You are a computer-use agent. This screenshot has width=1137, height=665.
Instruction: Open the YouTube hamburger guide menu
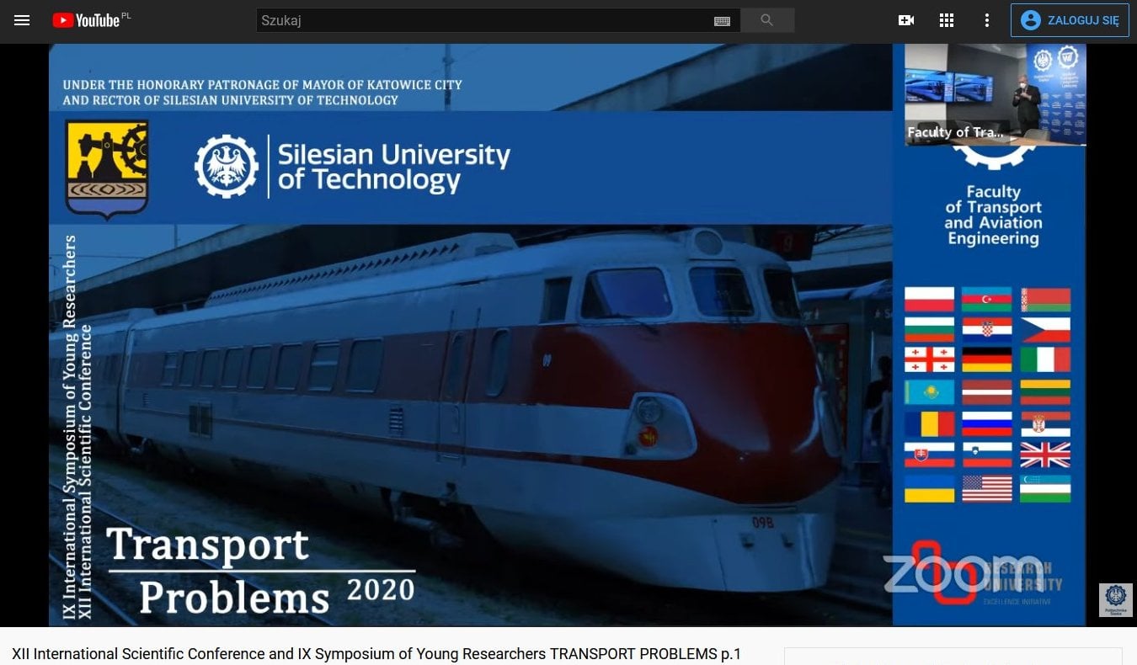[x=22, y=20]
